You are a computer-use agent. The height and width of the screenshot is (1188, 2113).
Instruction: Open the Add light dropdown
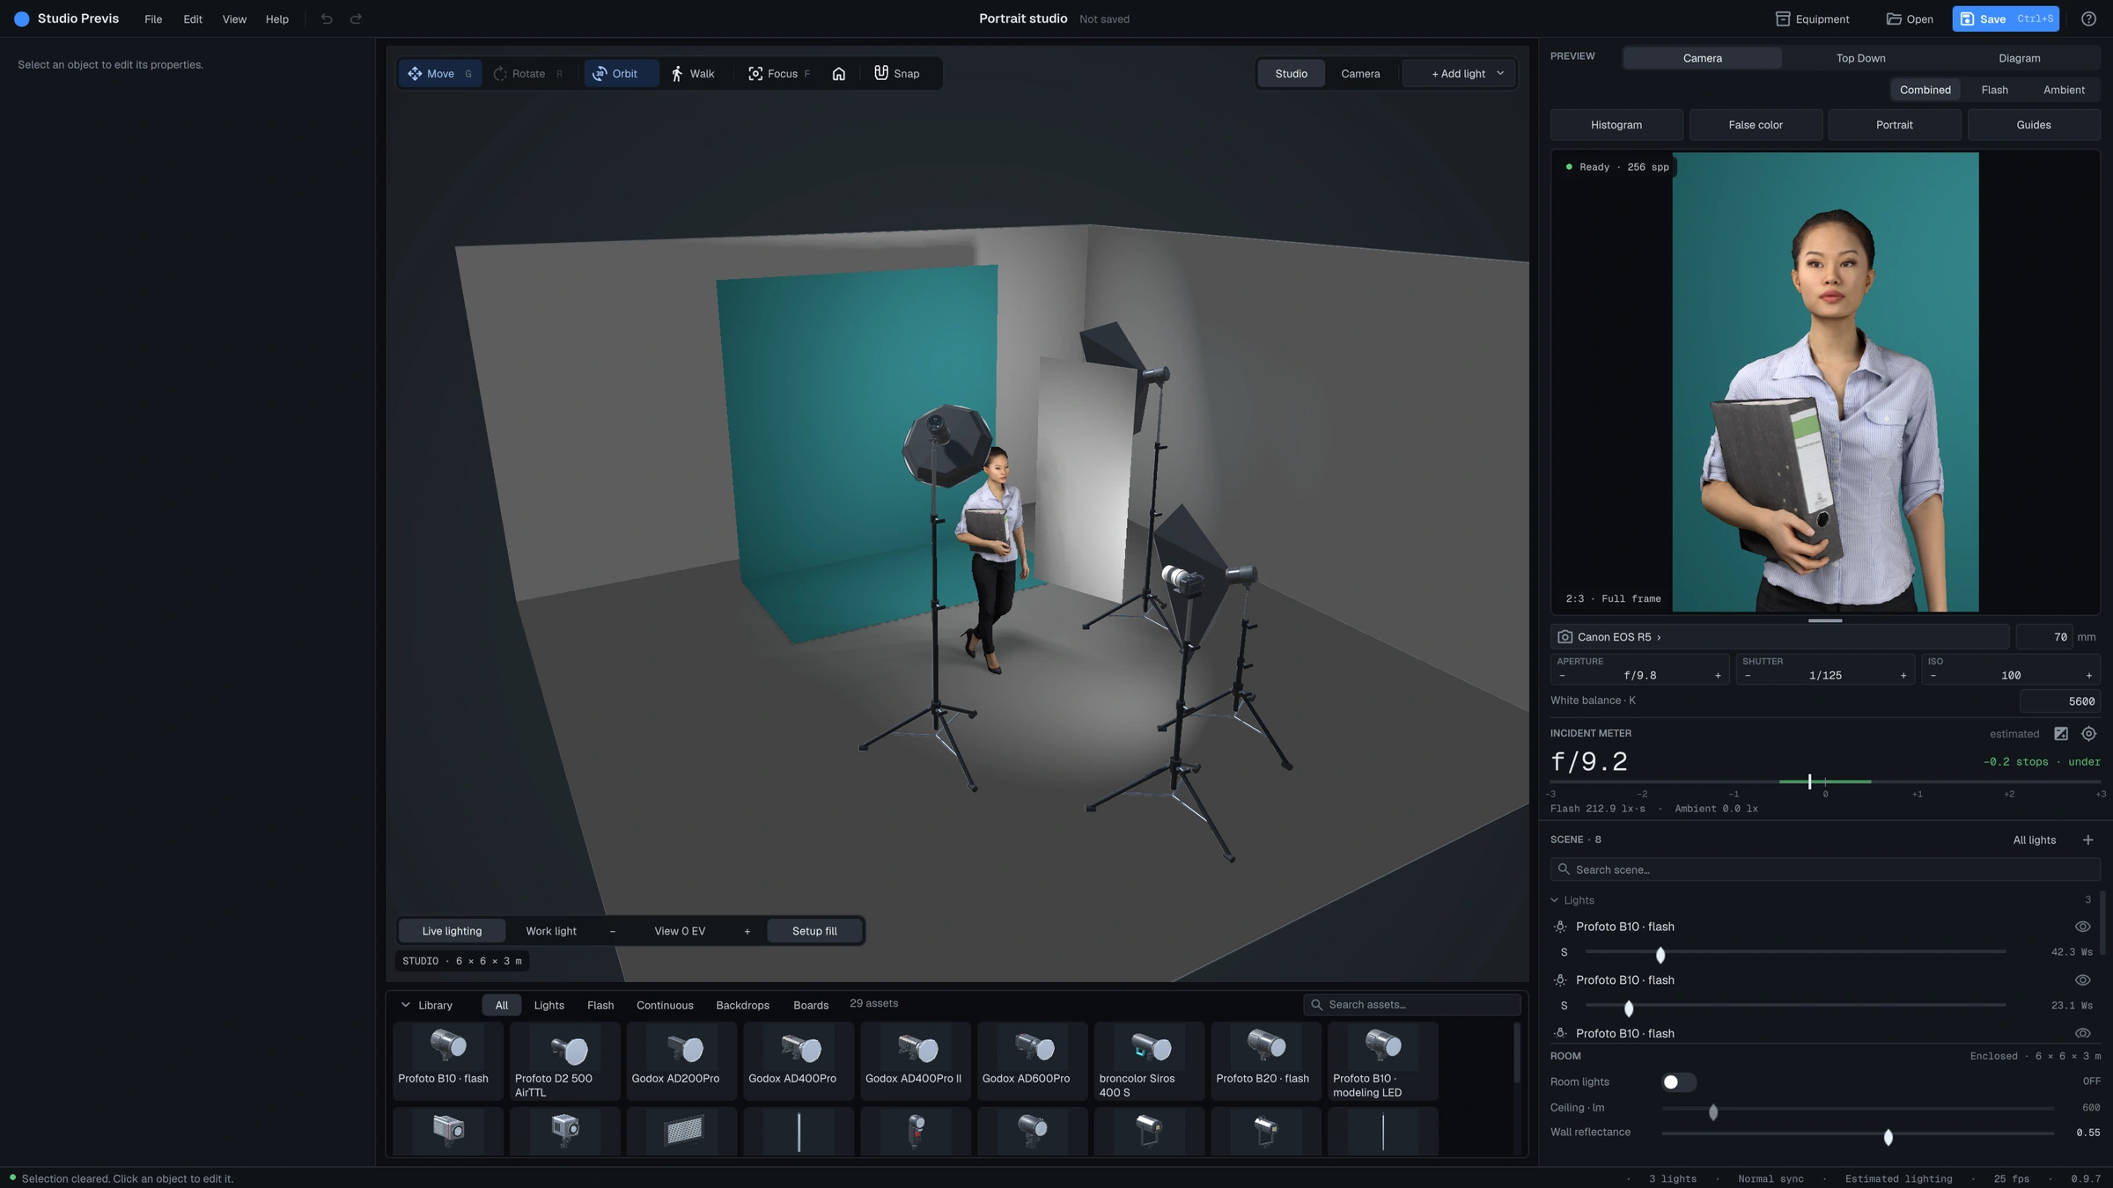pyautogui.click(x=1461, y=74)
